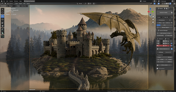Toggle X-ray mode button
176x92 pixels.
pos(163,4)
